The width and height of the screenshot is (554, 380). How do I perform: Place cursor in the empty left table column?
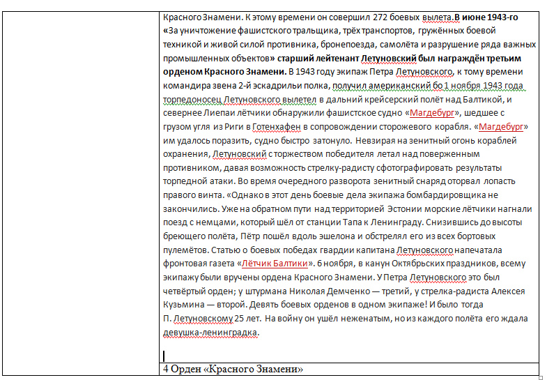[x=80, y=188]
